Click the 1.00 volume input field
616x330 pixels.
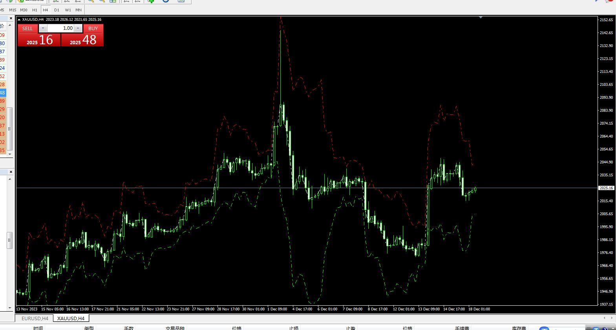coord(60,28)
